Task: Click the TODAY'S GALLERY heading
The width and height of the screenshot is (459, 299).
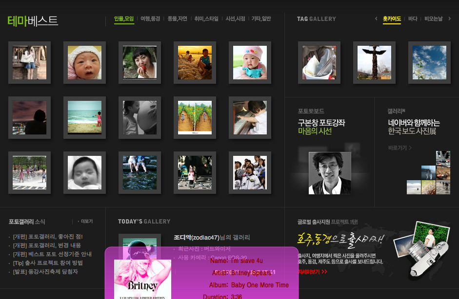Action: pos(144,222)
